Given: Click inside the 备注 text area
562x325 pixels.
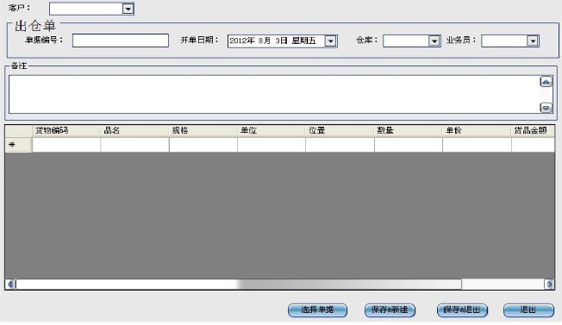Looking at the screenshot, I should 274,94.
